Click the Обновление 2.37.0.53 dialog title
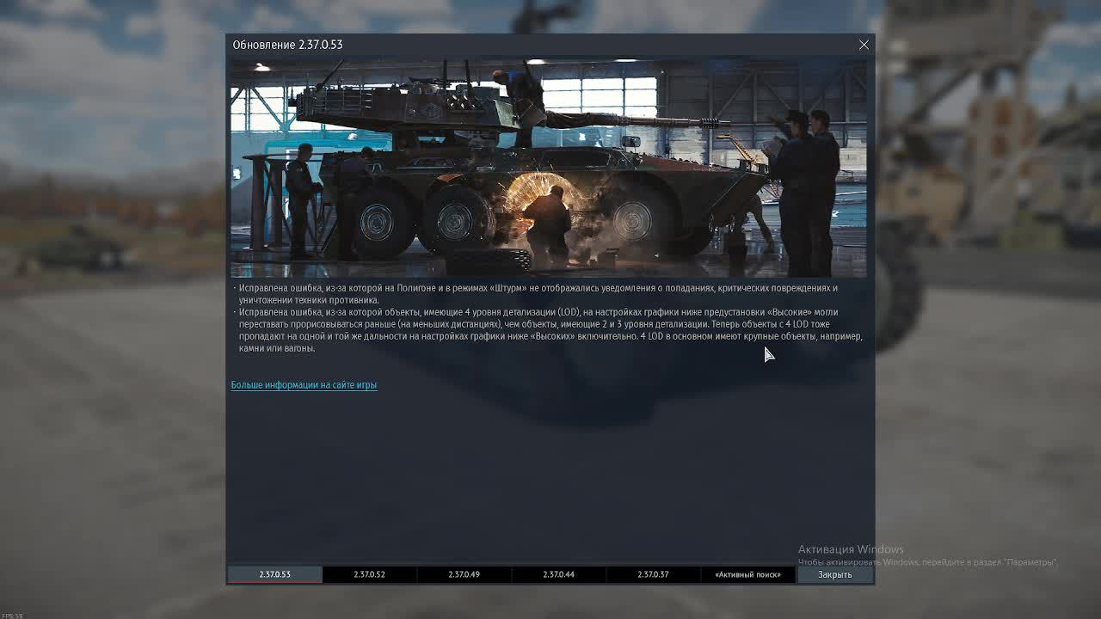 [287, 45]
